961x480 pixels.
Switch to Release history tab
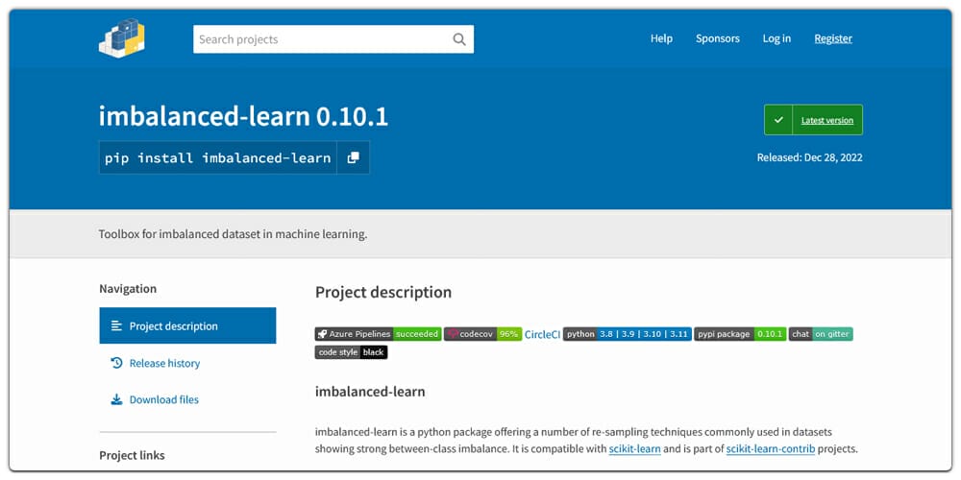(187, 363)
